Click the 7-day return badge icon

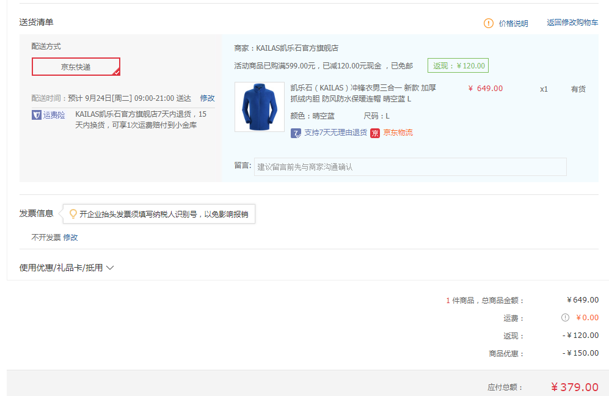tap(296, 133)
